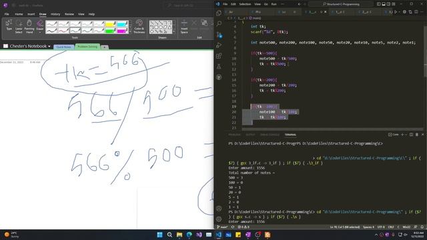Switch to the Insert ribbon tab
This screenshot has width=427, height=240.
pyautogui.click(x=31, y=14)
